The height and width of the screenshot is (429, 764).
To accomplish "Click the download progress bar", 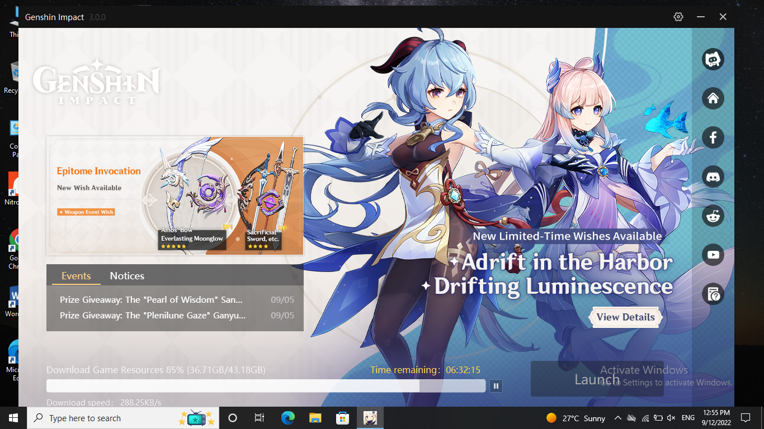I will 266,386.
